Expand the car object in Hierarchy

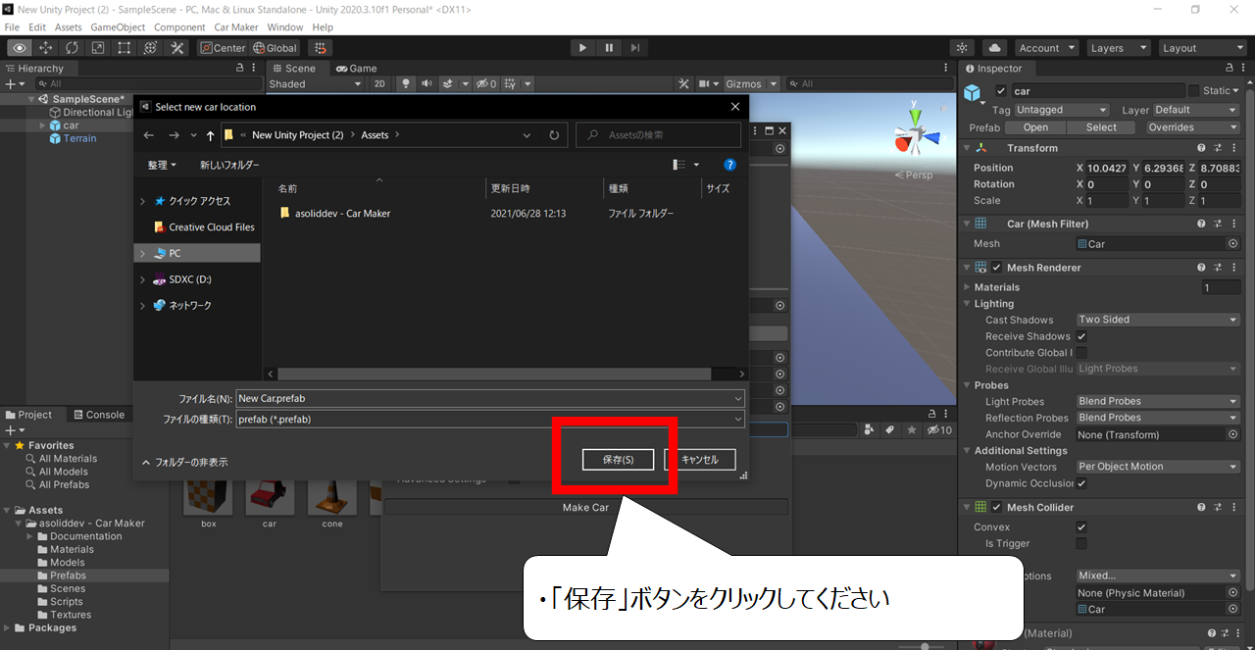pos(42,125)
